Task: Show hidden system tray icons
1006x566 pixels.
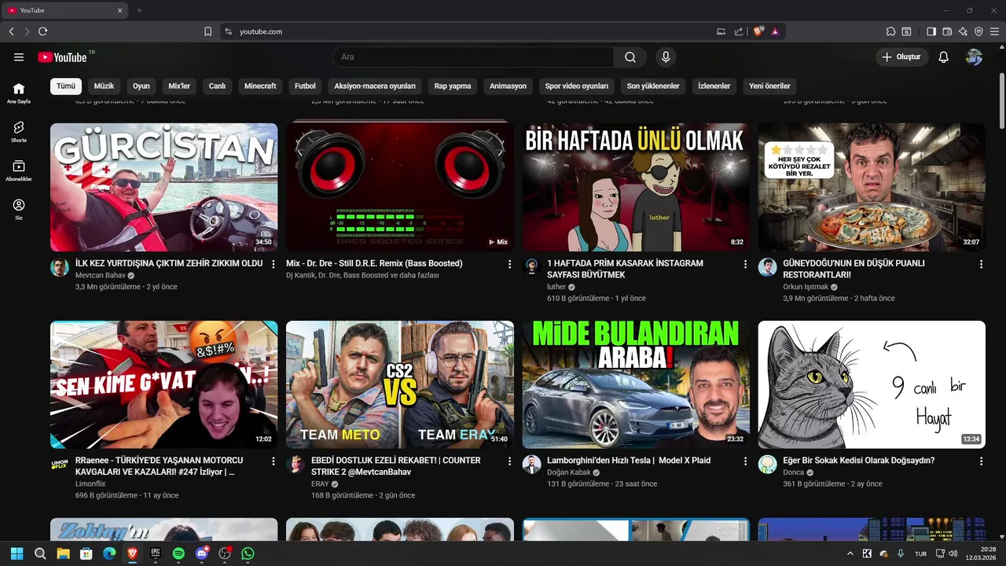Action: click(x=850, y=553)
